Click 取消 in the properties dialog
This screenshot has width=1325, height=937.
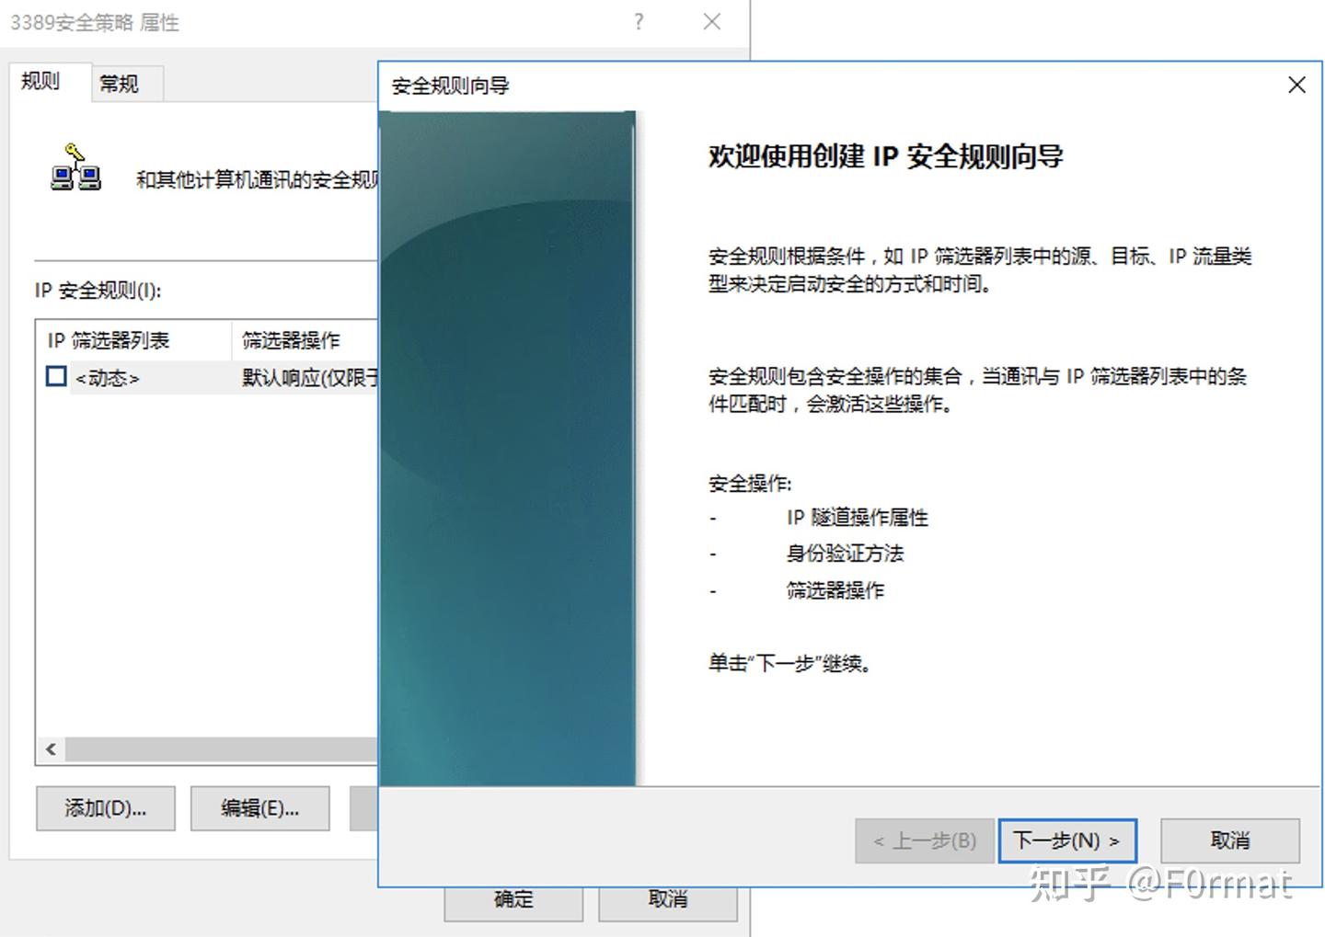pos(667,899)
